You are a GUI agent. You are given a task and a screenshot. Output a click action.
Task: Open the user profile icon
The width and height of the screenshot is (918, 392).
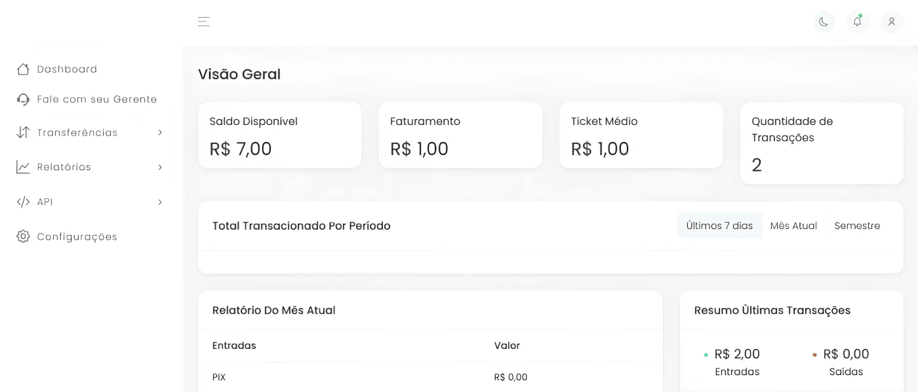click(x=892, y=22)
